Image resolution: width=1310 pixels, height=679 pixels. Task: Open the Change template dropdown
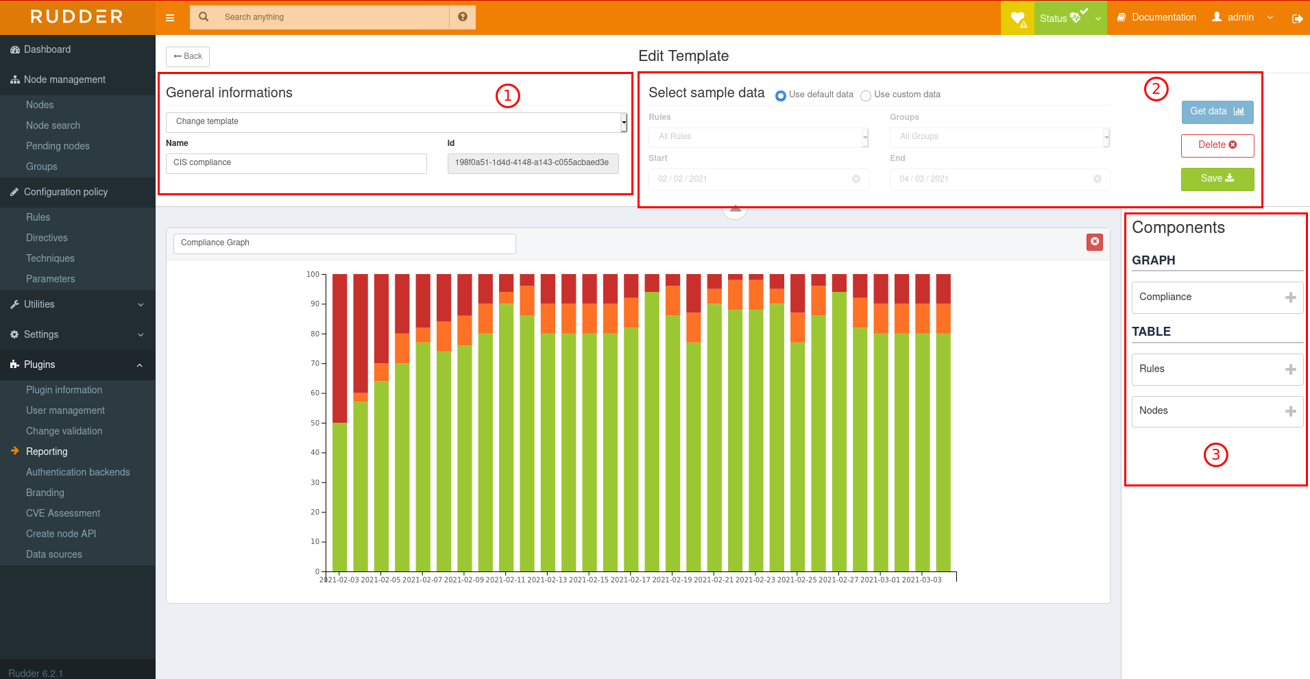click(x=396, y=122)
